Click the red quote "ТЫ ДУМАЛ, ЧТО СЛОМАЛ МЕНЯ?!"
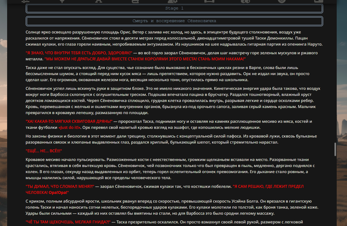The image size is (347, 226). 60,186
